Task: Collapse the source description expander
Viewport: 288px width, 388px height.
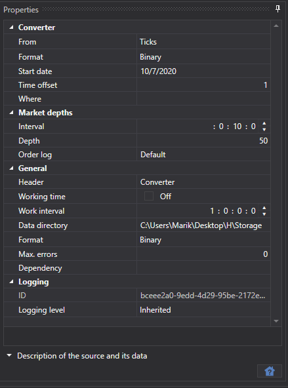Action: [x=9, y=356]
